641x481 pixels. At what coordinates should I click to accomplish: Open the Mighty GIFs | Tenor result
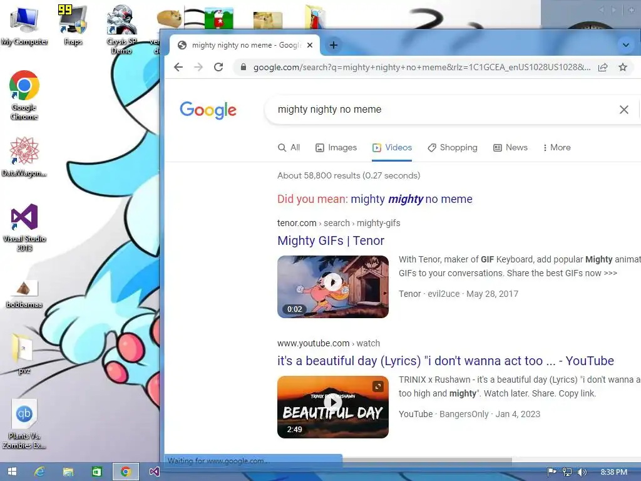click(331, 240)
